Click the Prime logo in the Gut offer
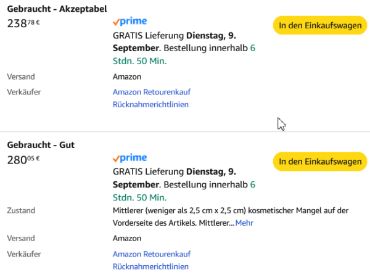Viewport: 370px width, 280px height. [x=129, y=158]
